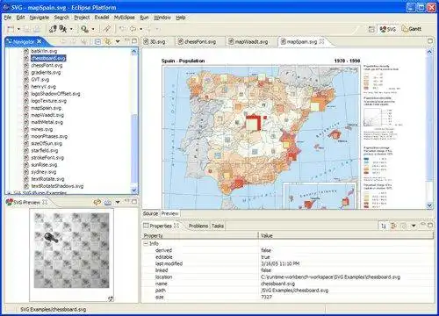Click the Search toolbar icon

pos(84,29)
